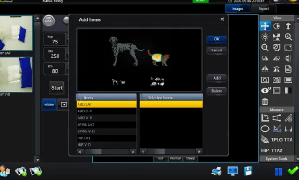Toggle the eye visibility icon
This screenshot has width=299, height=180.
[x=265, y=91]
